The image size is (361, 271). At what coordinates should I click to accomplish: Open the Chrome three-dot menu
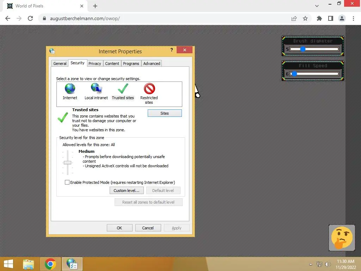point(353,18)
